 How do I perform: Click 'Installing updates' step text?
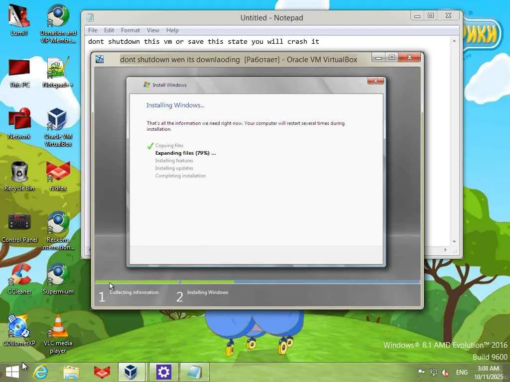174,168
